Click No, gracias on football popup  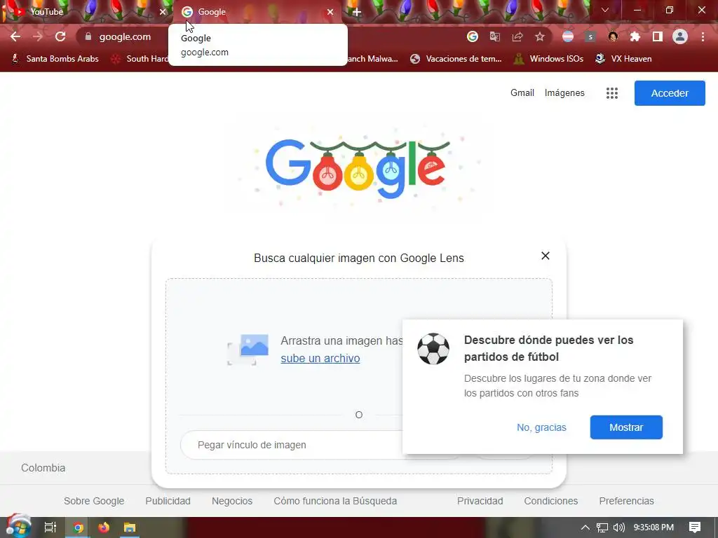541,427
